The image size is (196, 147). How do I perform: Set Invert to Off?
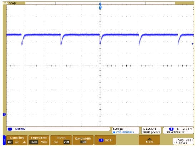point(67,142)
